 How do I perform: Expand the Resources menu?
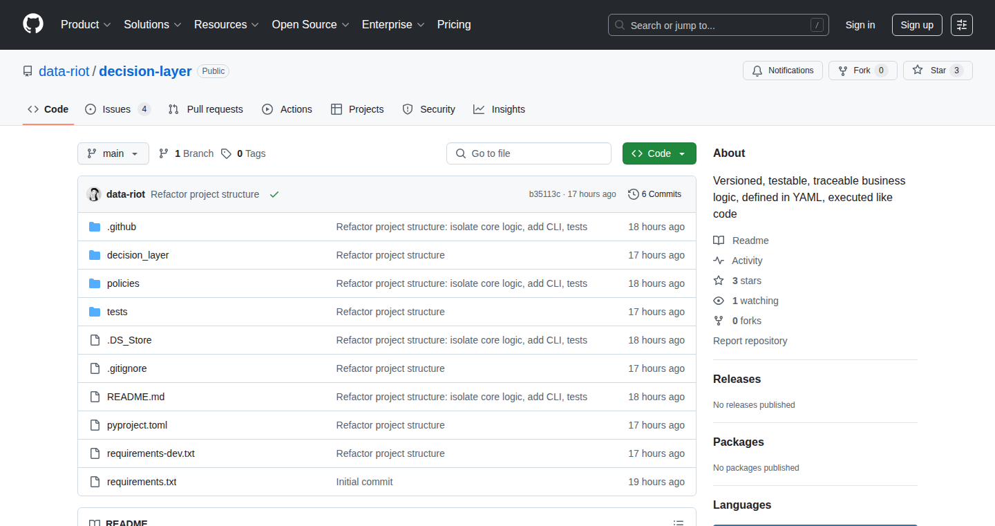tap(227, 24)
